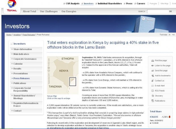176x129 pixels.
Task: Click the arrow icon next to Investors sidebar heading
Action: click(x=11, y=44)
